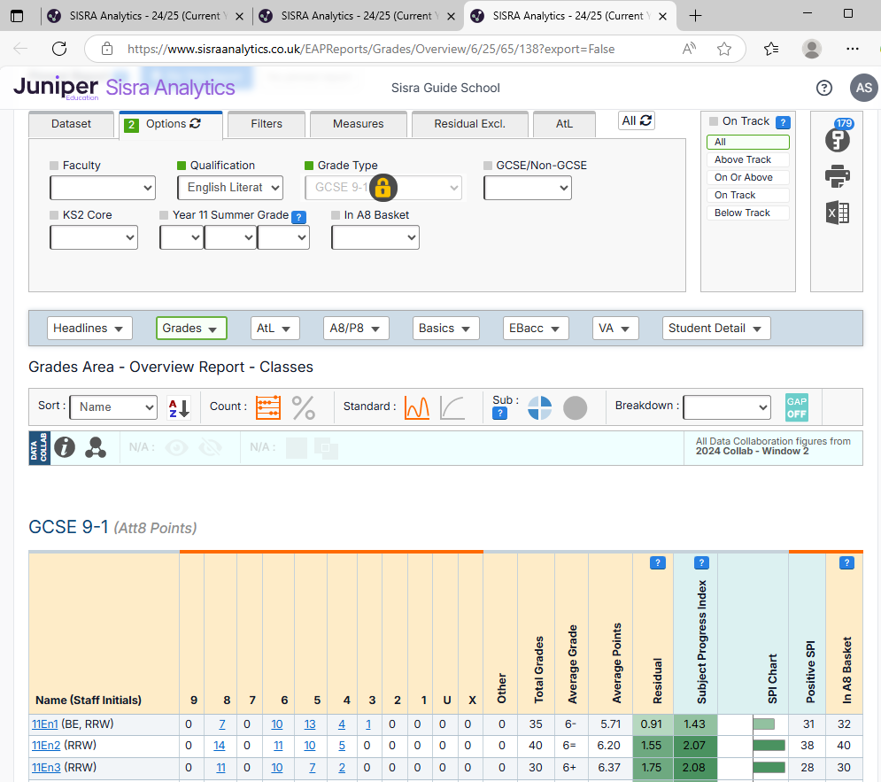Open the A8/P8 report menu
Viewport: 881px width, 782px height.
354,329
